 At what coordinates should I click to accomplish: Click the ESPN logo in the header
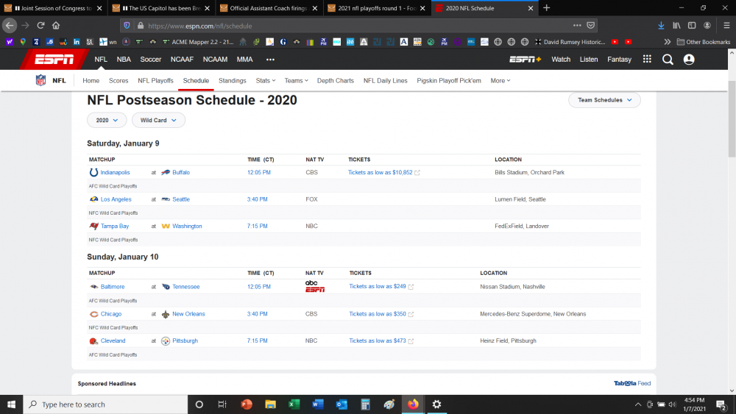[56, 60]
